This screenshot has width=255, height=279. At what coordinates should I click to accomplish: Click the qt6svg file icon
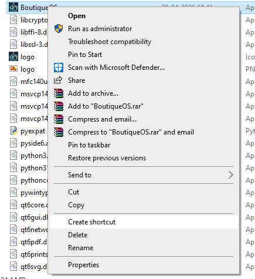(13, 267)
